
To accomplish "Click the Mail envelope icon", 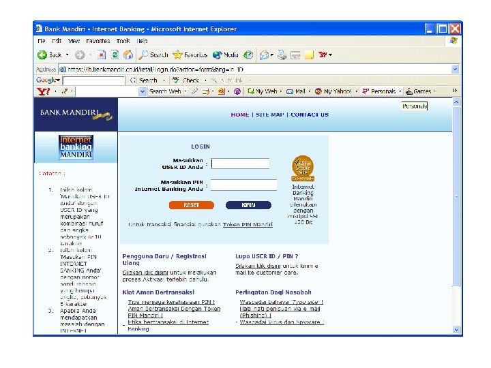I will [x=264, y=55].
